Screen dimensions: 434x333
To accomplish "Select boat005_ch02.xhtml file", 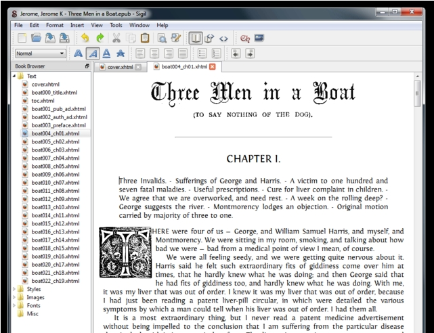I will [x=56, y=141].
